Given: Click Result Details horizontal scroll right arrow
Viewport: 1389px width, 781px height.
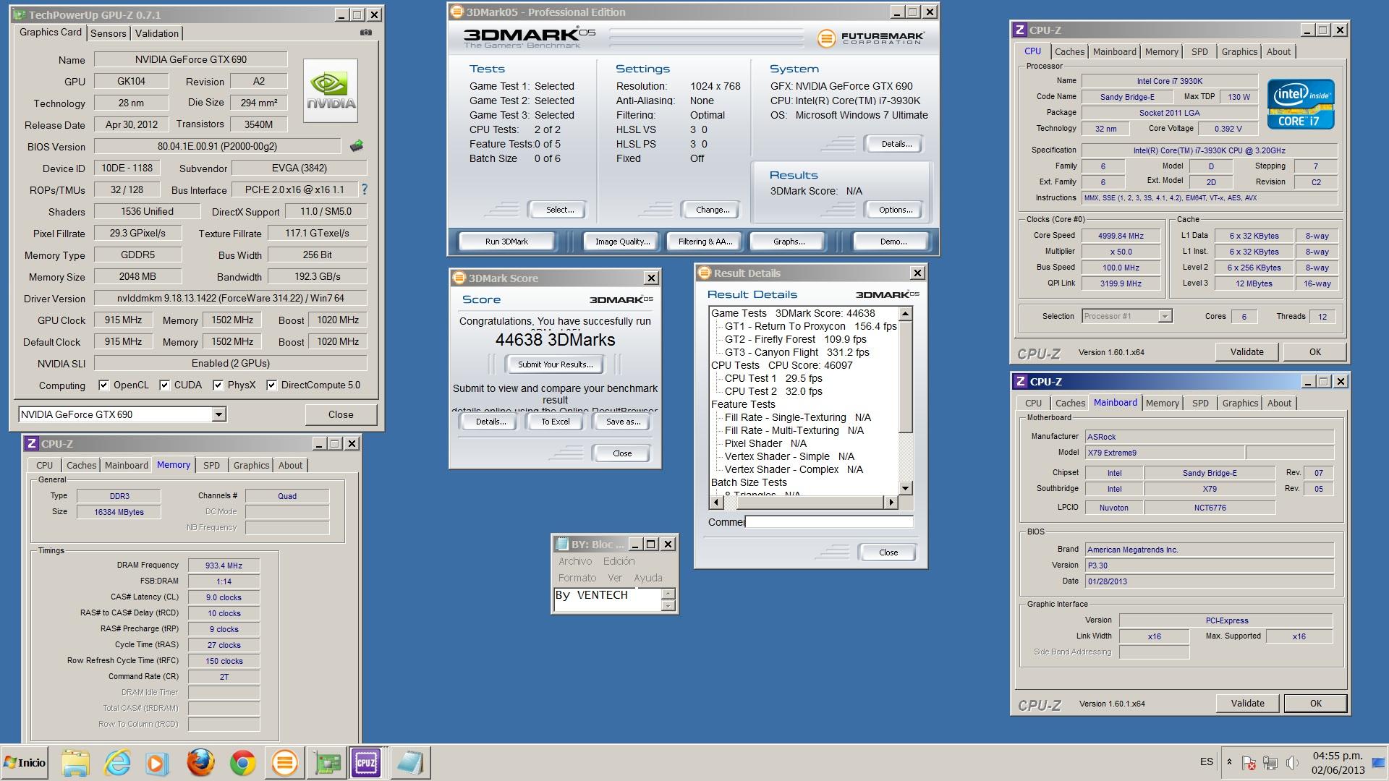Looking at the screenshot, I should pyautogui.click(x=891, y=502).
